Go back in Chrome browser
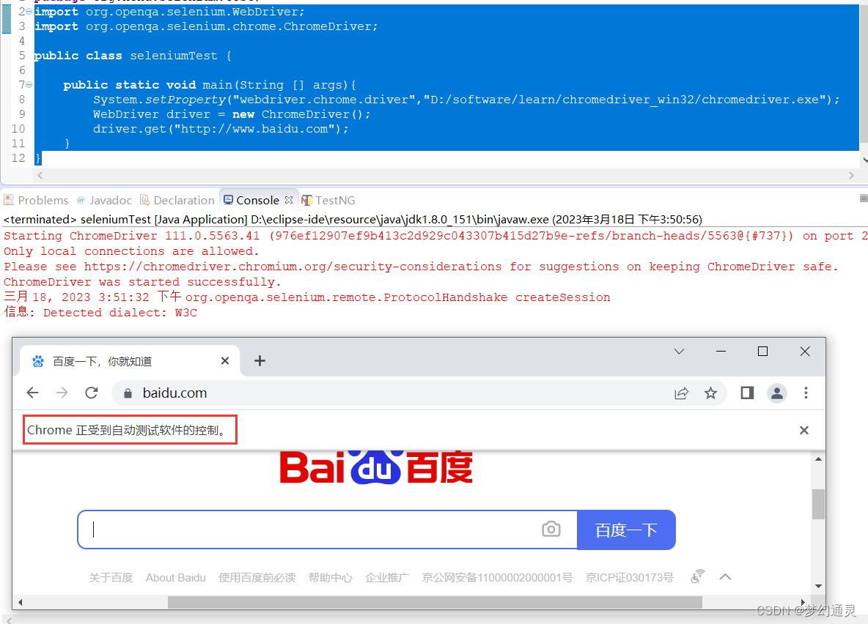 pyautogui.click(x=33, y=393)
